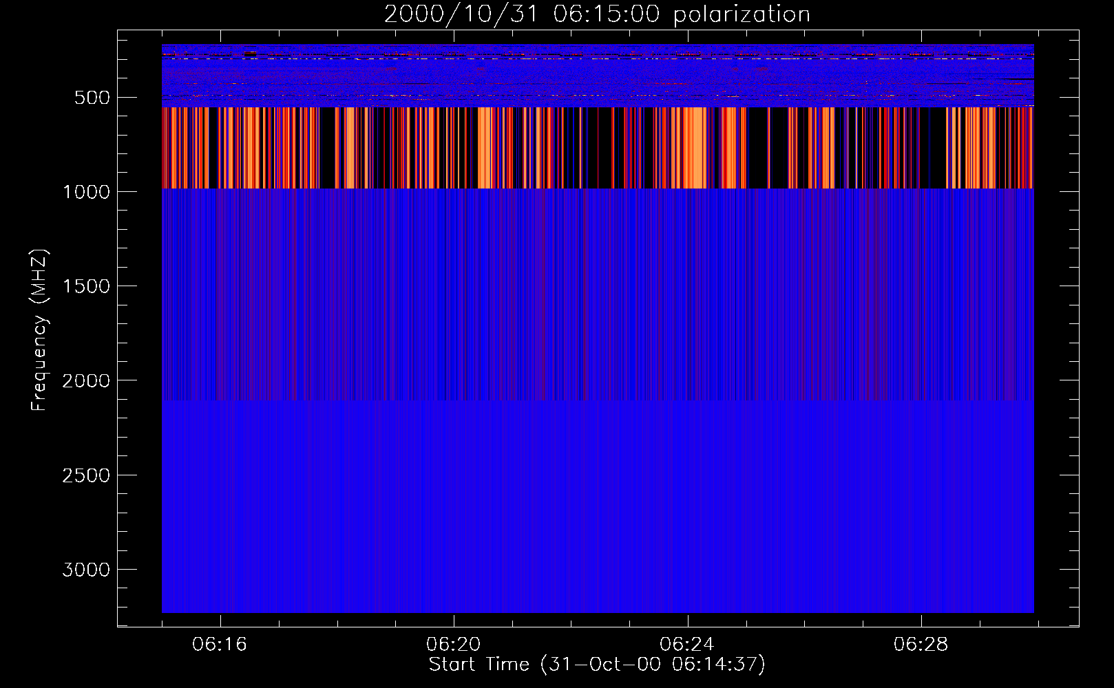Select the 'Frequency (MHZ)' axis label
Viewport: 1114px width, 688px height.
(40, 330)
